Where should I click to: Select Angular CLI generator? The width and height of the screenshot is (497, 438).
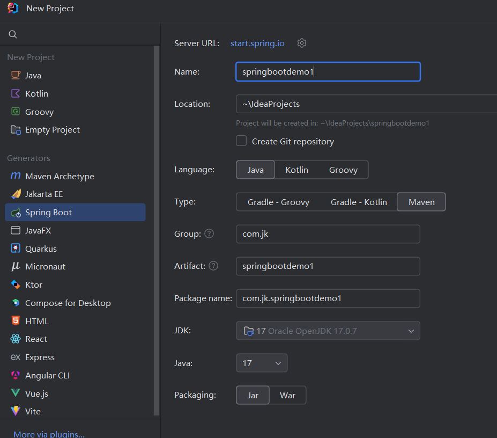(75, 375)
